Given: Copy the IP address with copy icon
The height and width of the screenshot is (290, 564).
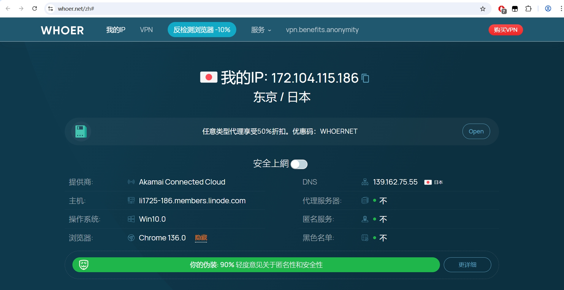Looking at the screenshot, I should pos(365,78).
